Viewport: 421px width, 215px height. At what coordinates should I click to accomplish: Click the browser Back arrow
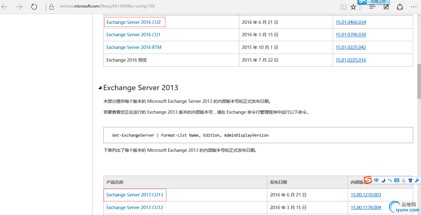click(5, 7)
